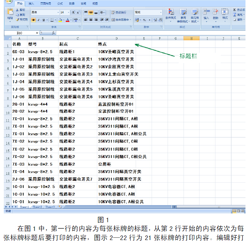Open the number format 常规 dropdown
This screenshot has height=248, width=247.
point(161,12)
